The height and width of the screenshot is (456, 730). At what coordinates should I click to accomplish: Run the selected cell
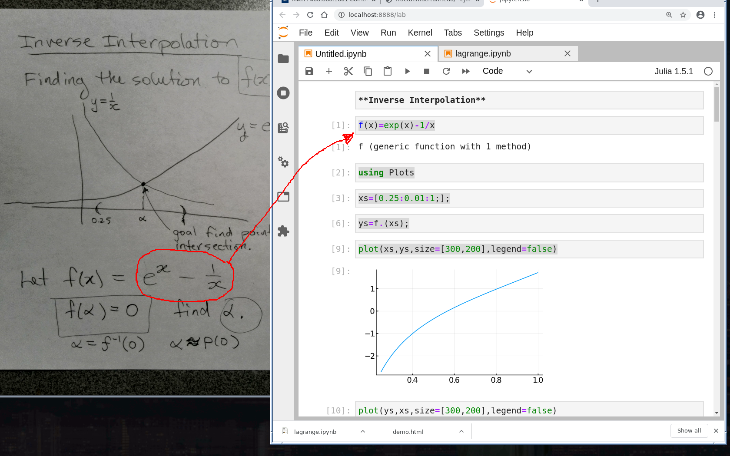click(407, 71)
